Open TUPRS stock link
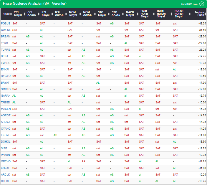This screenshot has height=185, width=207. (x=5, y=50)
